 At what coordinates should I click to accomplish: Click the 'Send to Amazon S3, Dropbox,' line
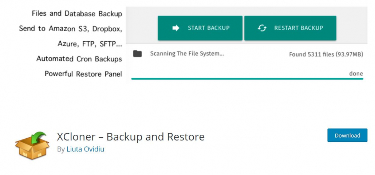(70, 28)
